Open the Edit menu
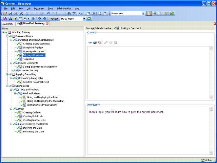The height and width of the screenshot is (163, 217). (x=13, y=8)
